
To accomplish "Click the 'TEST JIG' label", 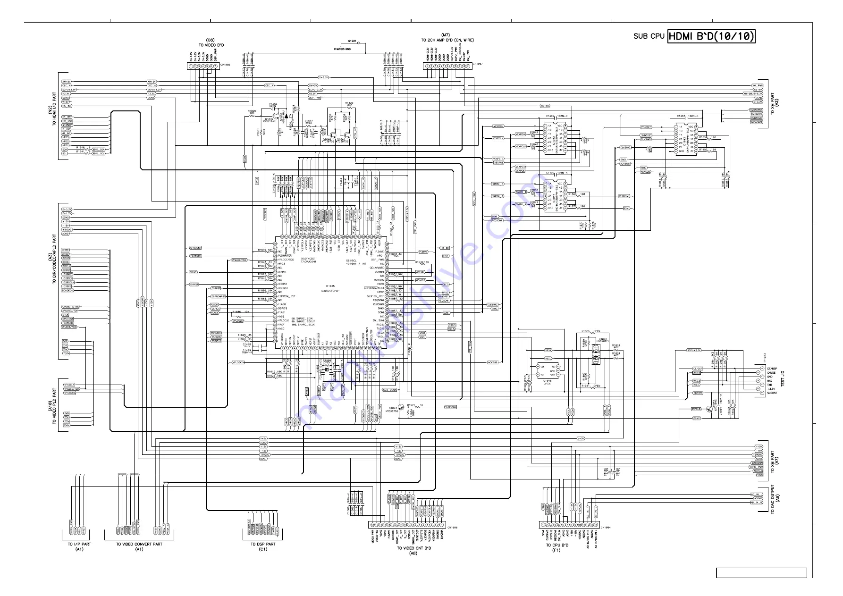I will point(782,379).
